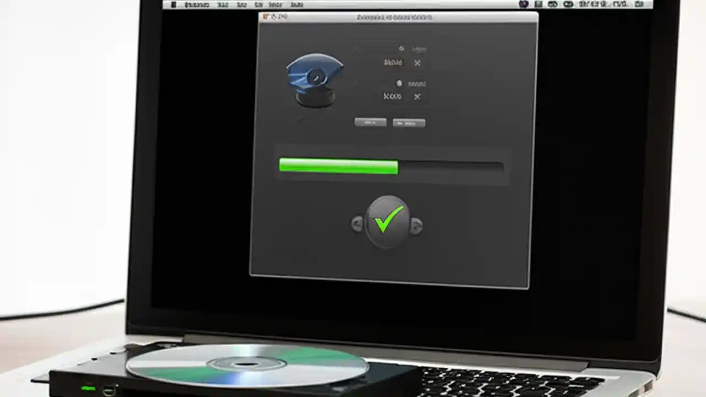Select the right arrow beside the checkmark
Viewport: 706px width, 397px height.
click(417, 223)
